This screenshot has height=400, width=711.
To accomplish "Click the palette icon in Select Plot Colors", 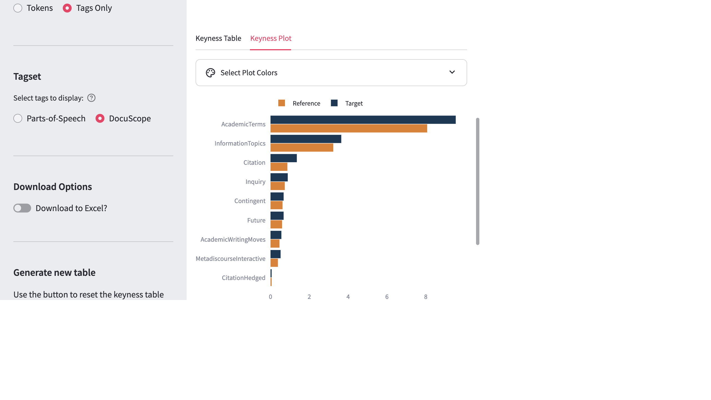I will tap(211, 73).
